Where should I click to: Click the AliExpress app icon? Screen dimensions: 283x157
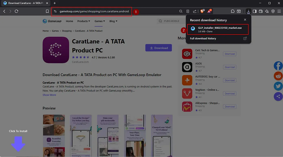187,106
